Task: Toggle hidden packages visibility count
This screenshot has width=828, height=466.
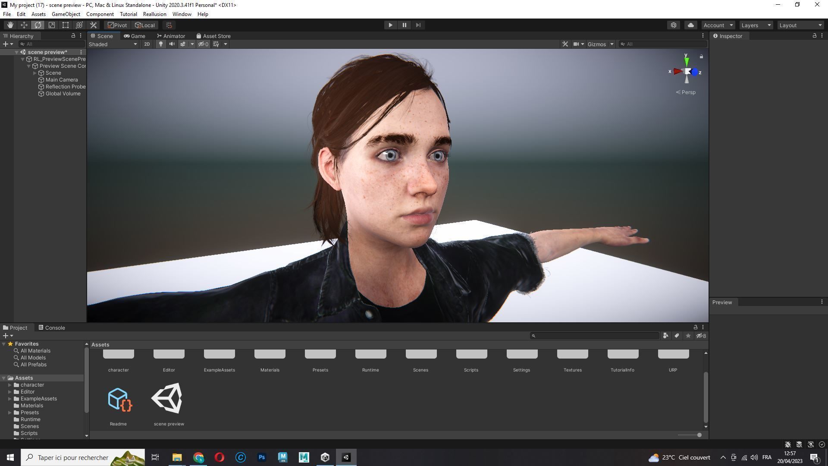Action: (x=701, y=336)
